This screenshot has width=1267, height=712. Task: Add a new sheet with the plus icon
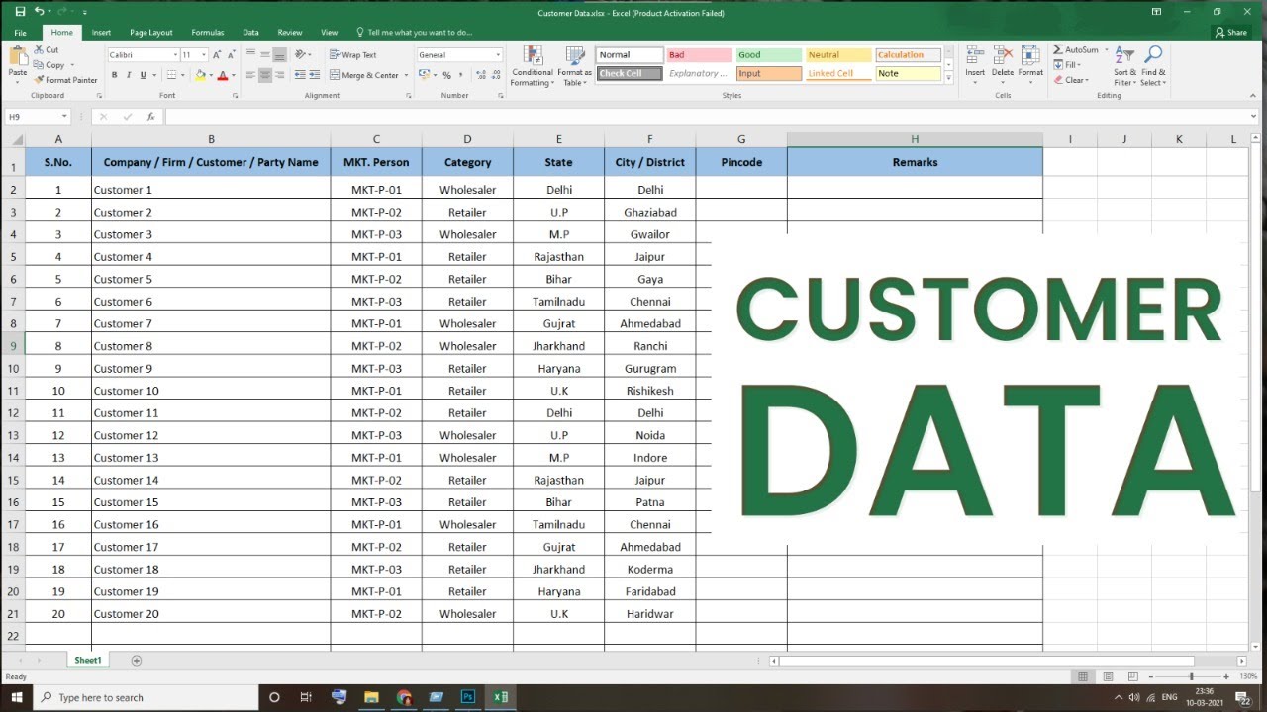(x=137, y=660)
